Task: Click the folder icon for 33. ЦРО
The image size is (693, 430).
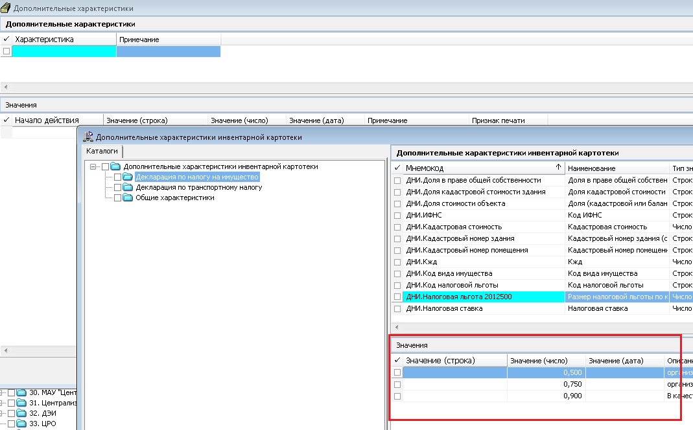Action: pos(21,424)
